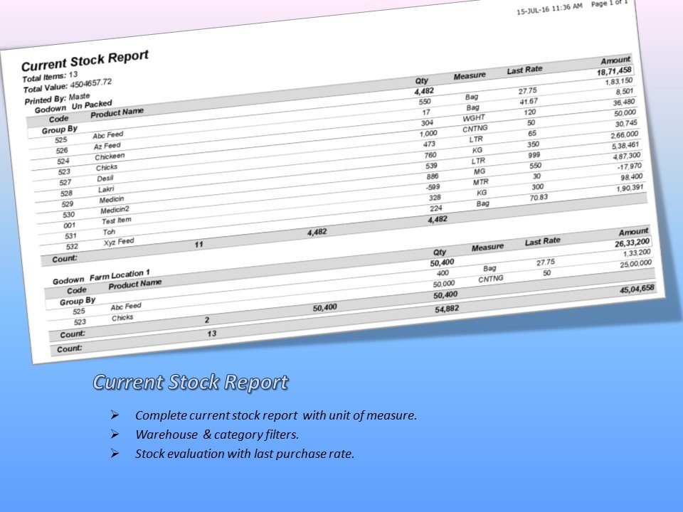Click the "Xyz Feed" product name
683x512 pixels.
(x=119, y=242)
